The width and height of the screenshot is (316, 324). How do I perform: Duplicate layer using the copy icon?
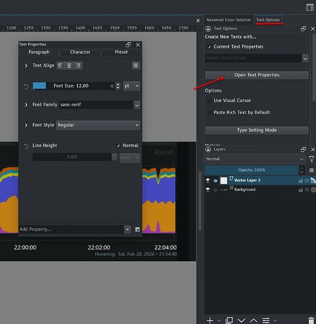(229, 320)
